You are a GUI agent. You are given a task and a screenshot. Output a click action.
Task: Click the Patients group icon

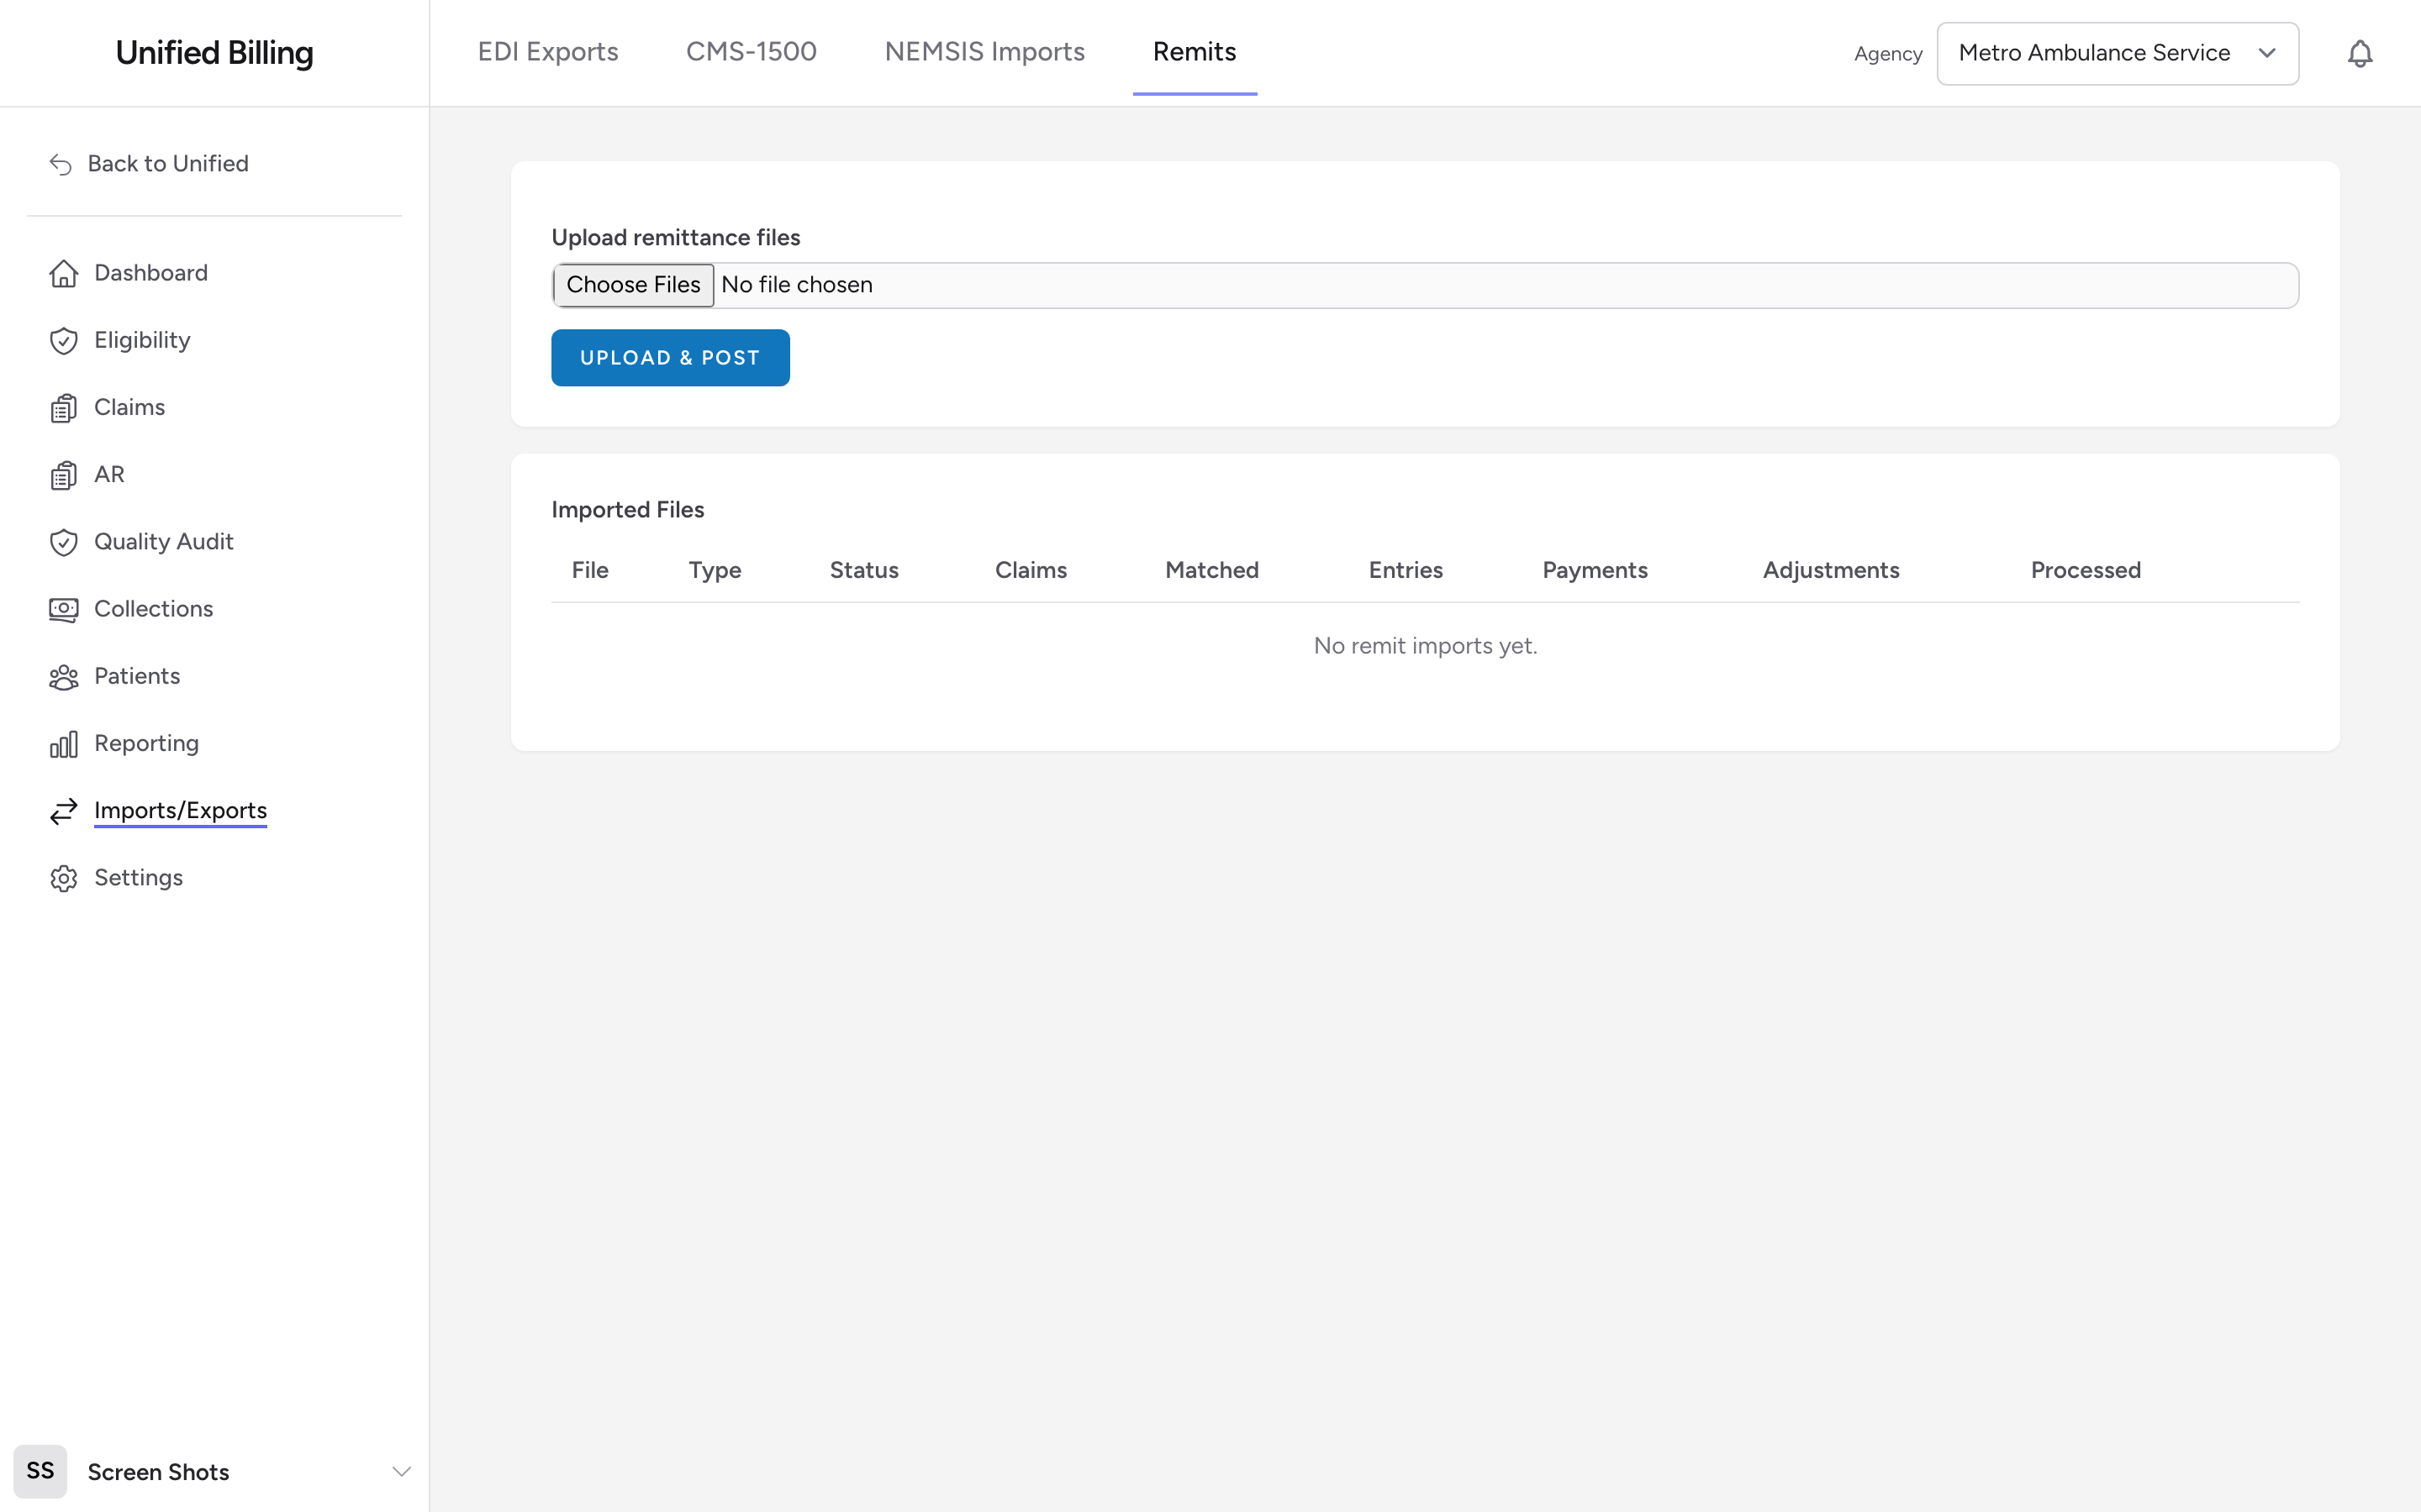coord(64,677)
